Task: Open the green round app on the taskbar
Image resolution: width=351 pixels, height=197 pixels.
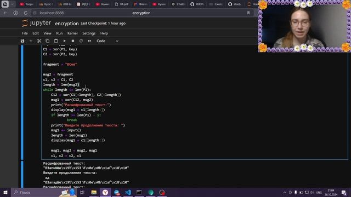Action: tap(151, 192)
